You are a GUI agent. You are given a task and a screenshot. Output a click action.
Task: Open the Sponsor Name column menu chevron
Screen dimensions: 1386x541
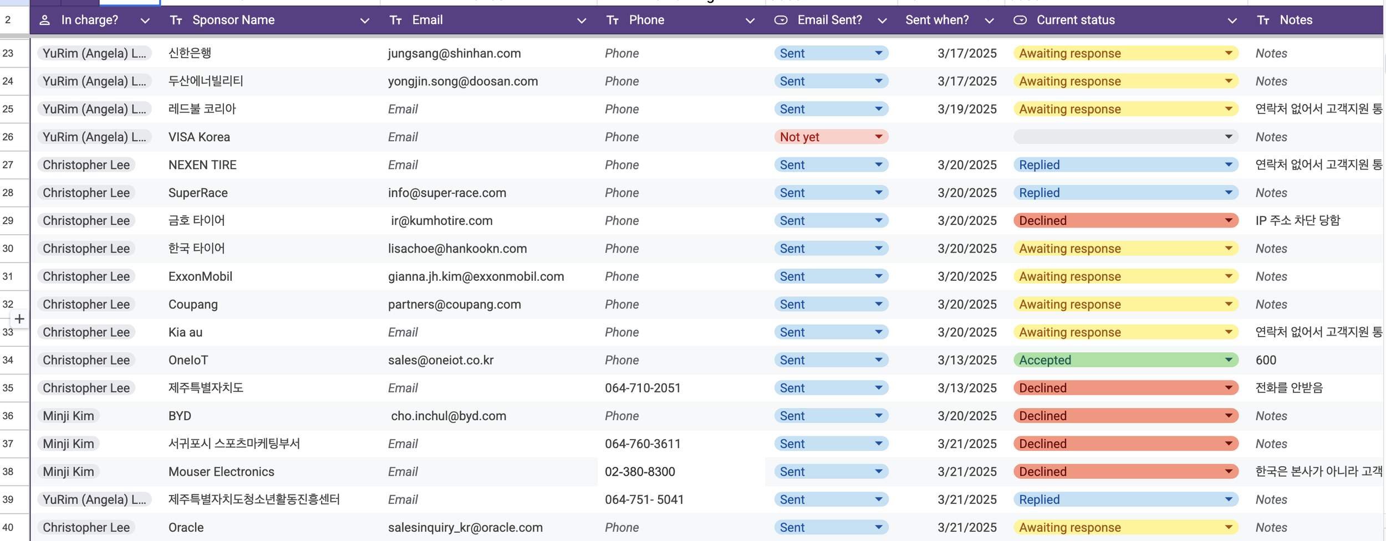tap(365, 21)
